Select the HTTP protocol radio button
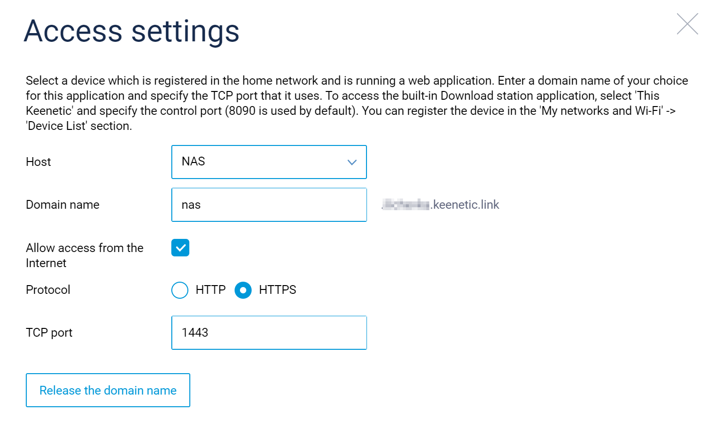The height and width of the screenshot is (433, 714). [x=180, y=290]
